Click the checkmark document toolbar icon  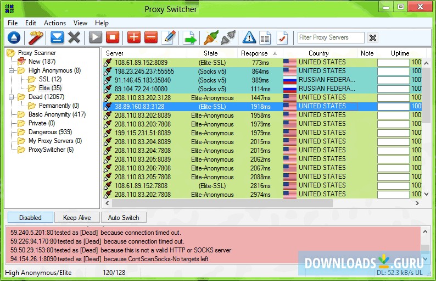pyautogui.click(x=282, y=37)
